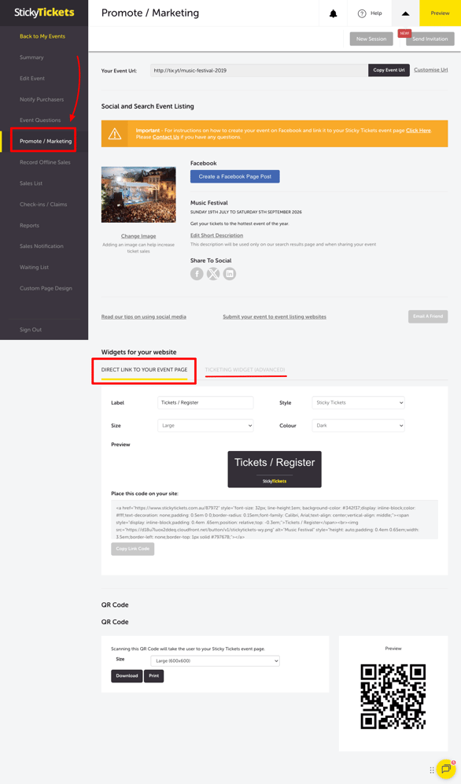
Task: Open Notify Purchasers in the sidebar
Action: (42, 99)
